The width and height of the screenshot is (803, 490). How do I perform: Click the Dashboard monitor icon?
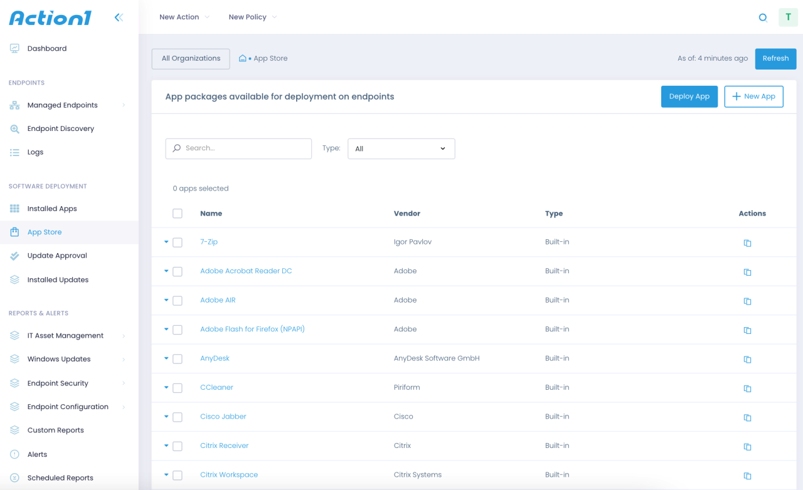(x=14, y=48)
